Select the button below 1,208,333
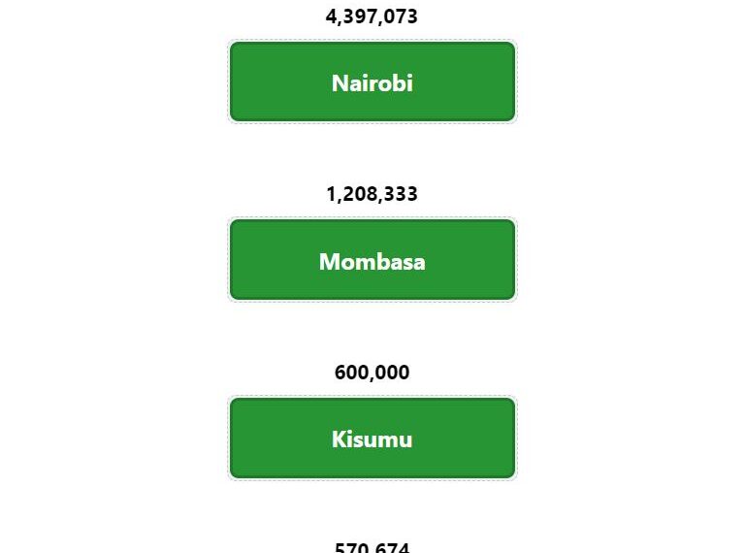 372,260
